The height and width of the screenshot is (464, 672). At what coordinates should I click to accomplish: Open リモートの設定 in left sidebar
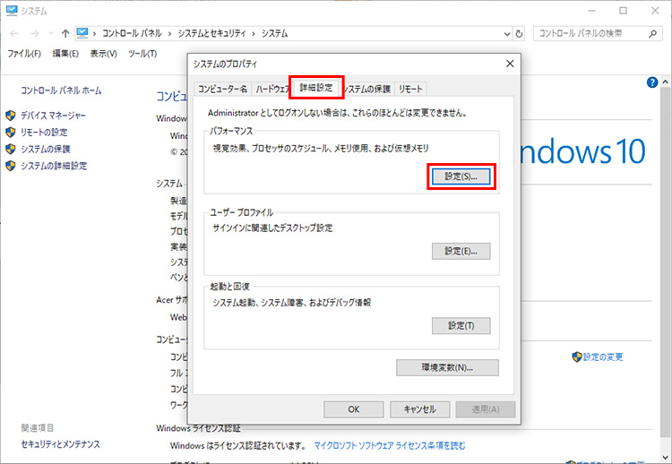pyautogui.click(x=44, y=133)
